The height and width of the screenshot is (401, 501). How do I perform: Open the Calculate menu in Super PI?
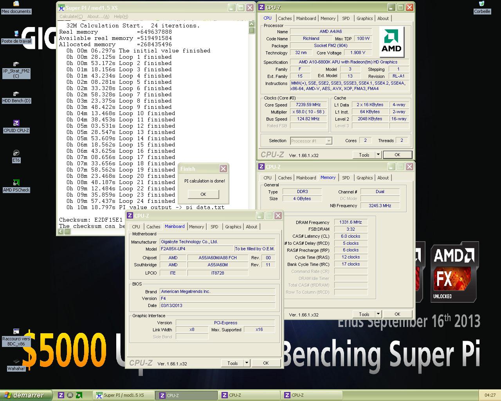click(x=71, y=16)
